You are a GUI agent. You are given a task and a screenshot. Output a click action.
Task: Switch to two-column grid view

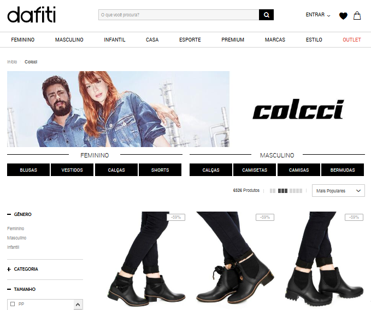pos(272,191)
